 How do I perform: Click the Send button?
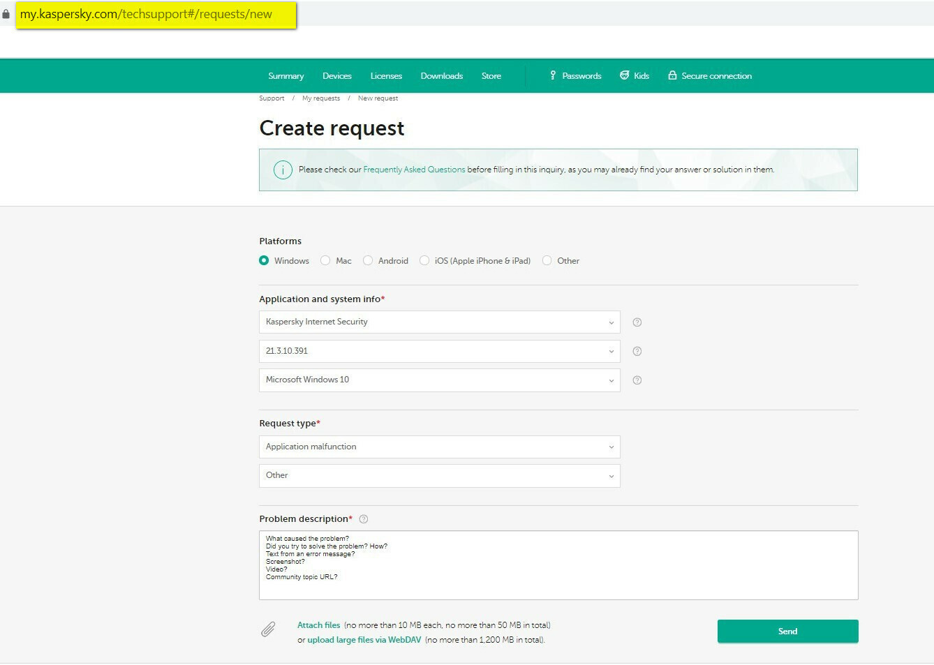coord(787,631)
